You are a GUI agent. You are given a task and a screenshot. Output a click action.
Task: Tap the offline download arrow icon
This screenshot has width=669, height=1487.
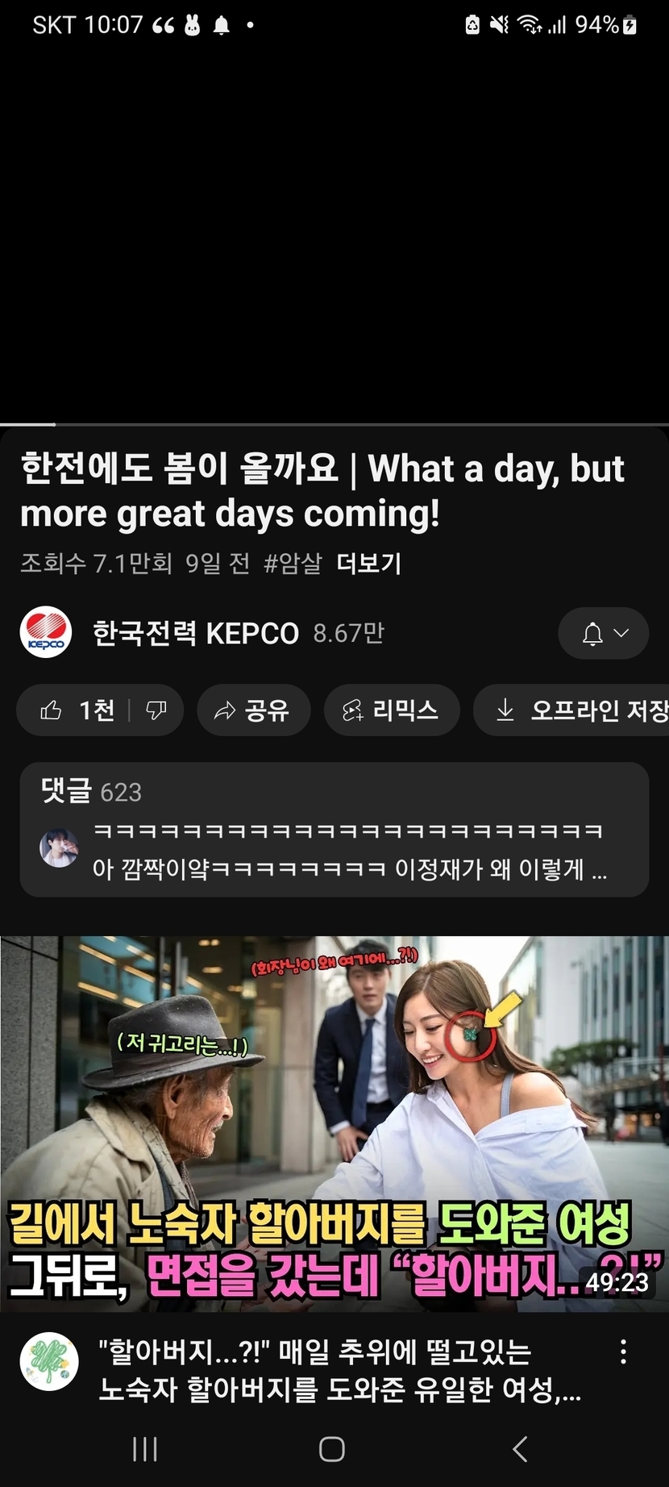pyautogui.click(x=505, y=710)
